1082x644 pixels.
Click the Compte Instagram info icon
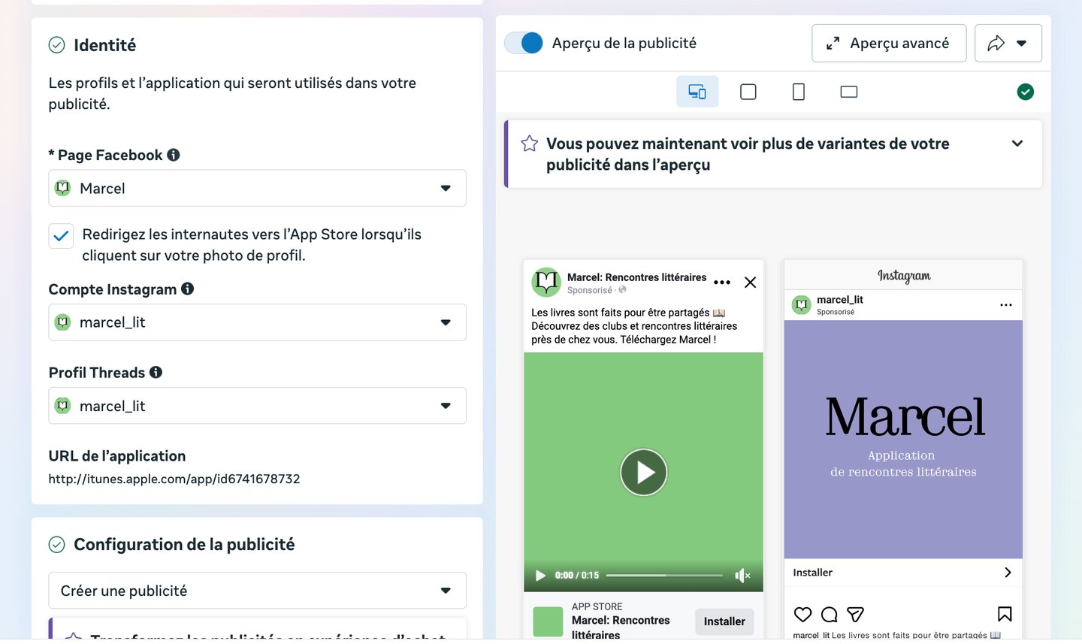pyautogui.click(x=188, y=289)
